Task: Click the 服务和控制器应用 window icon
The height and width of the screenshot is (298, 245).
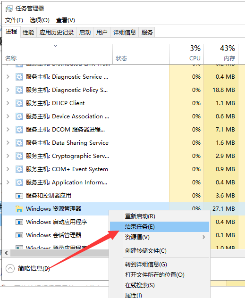Action: (x=19, y=196)
